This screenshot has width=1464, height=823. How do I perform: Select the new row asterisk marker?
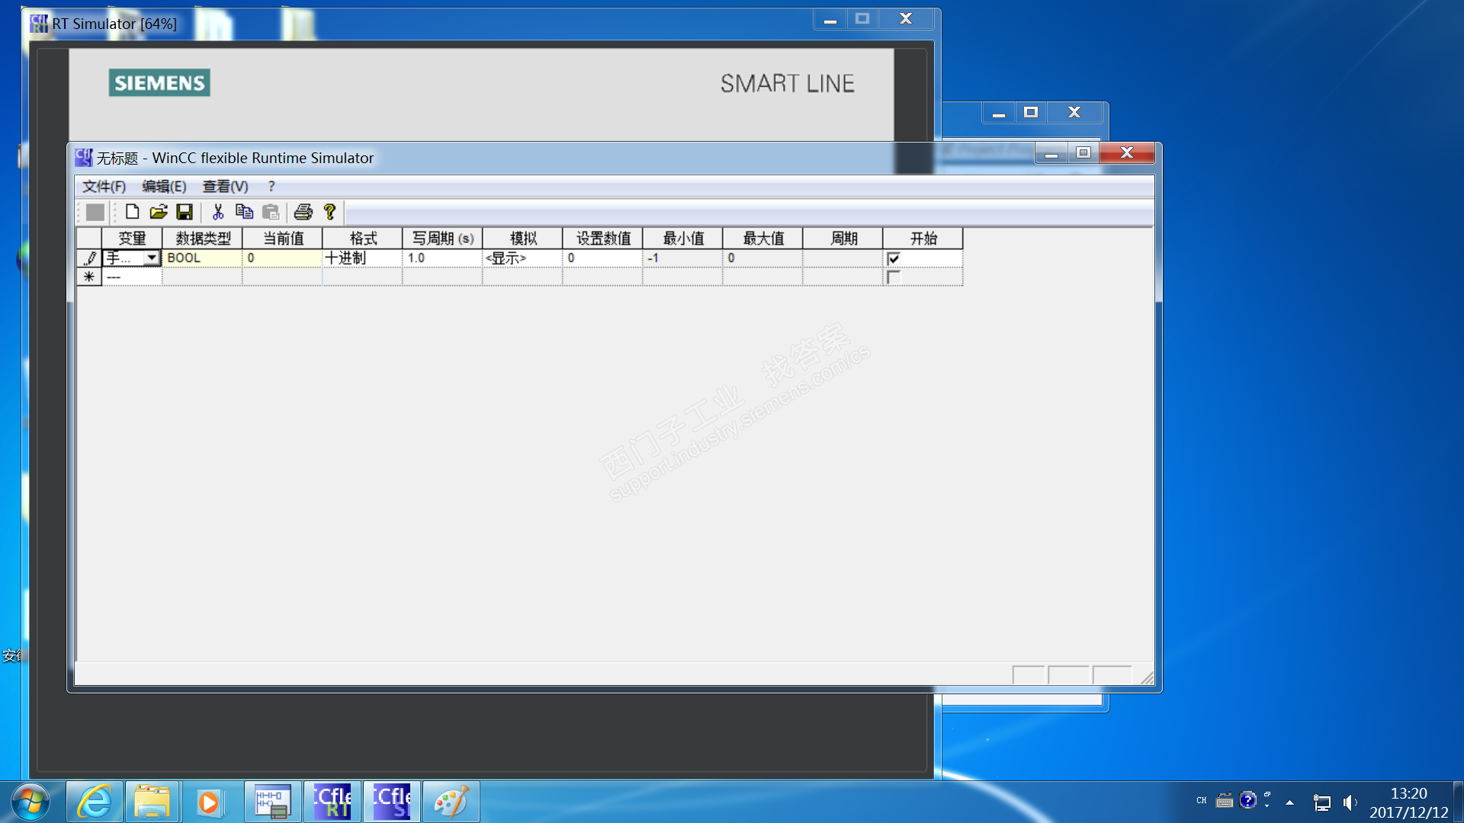click(89, 277)
